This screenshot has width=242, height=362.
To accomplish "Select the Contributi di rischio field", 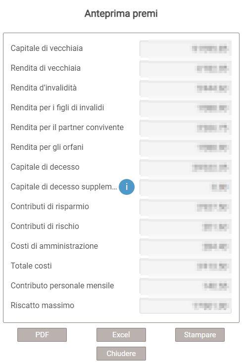I will pyautogui.click(x=186, y=226).
